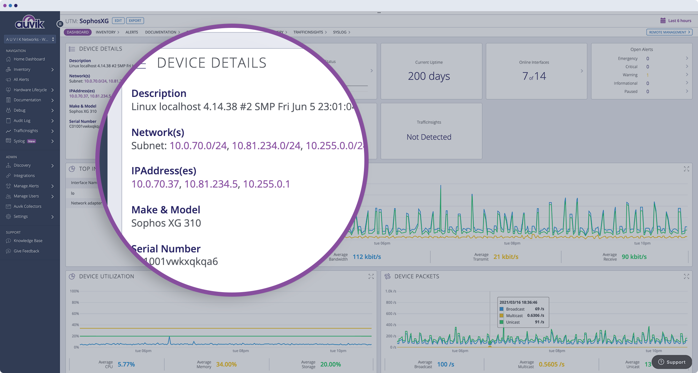Image resolution: width=698 pixels, height=373 pixels.
Task: Click the Documentation sidebar icon
Action: coord(9,100)
